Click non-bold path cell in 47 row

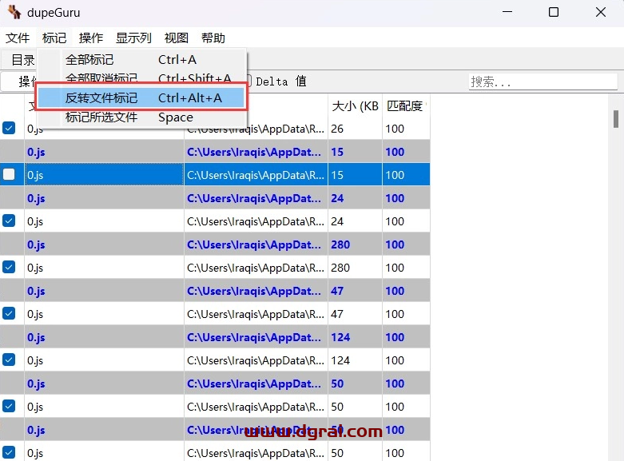[256, 314]
